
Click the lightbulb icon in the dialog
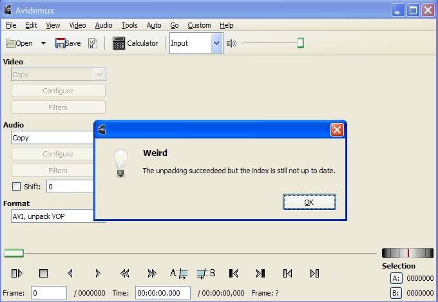pyautogui.click(x=120, y=163)
